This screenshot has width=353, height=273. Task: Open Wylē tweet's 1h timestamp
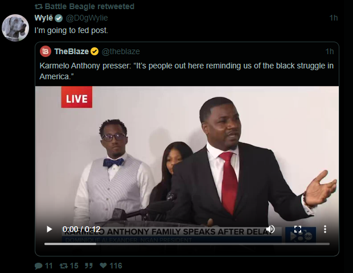pyautogui.click(x=334, y=18)
